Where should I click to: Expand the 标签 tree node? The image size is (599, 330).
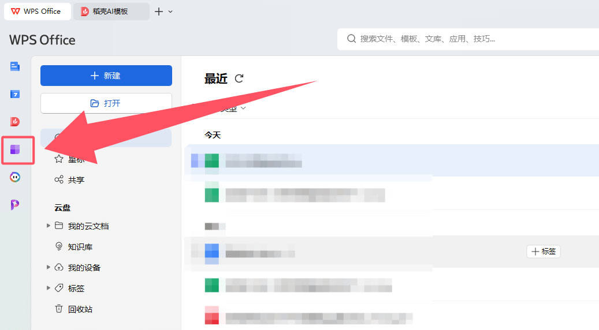point(48,288)
